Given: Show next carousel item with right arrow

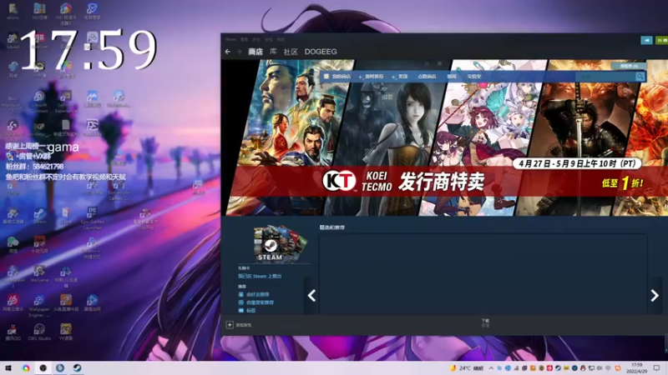Looking at the screenshot, I should coord(655,296).
